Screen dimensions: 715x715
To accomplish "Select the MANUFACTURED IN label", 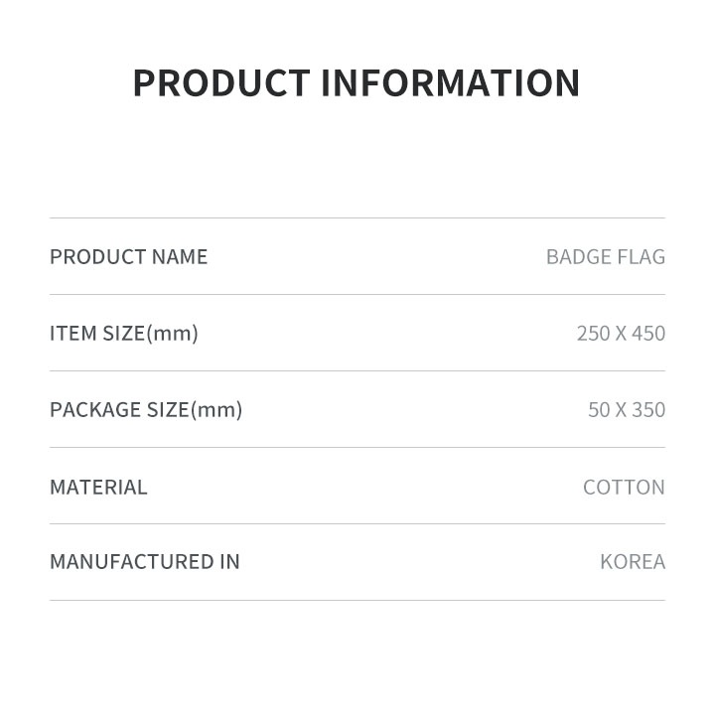I will tap(145, 562).
